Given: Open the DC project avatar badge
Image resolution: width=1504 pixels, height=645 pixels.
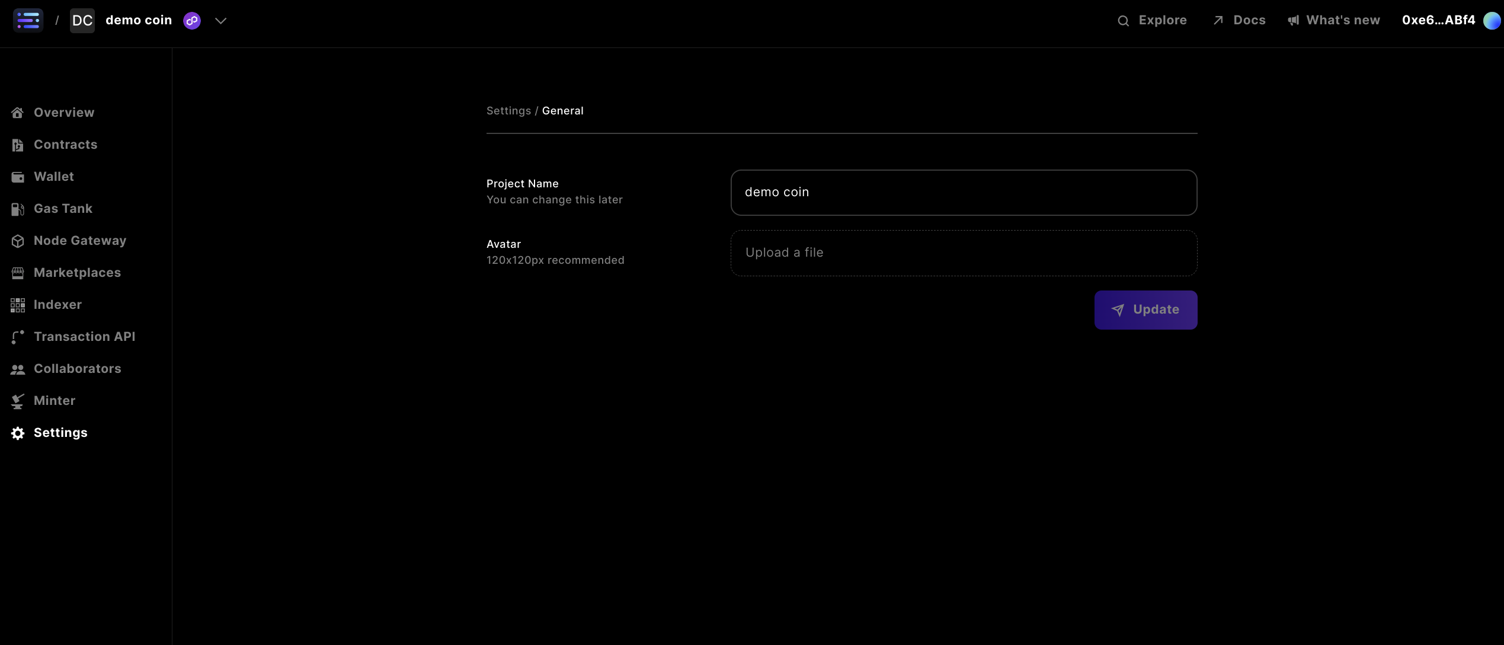Looking at the screenshot, I should click(x=82, y=20).
